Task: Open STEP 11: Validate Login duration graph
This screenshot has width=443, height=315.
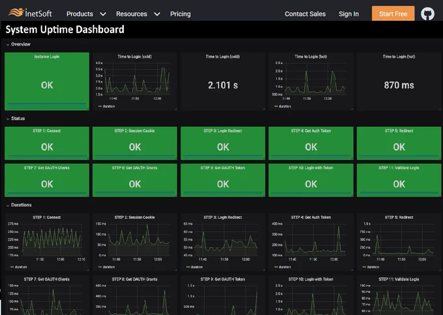Action: coord(399,295)
